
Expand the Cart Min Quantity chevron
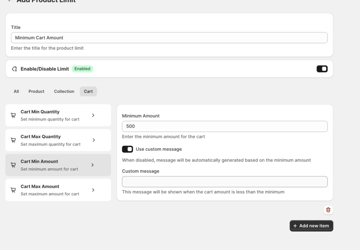click(x=93, y=115)
